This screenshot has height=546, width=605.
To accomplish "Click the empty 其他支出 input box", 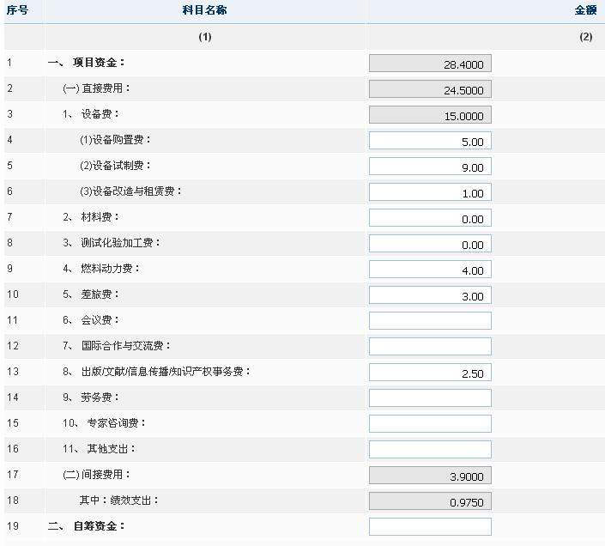I will 430,450.
